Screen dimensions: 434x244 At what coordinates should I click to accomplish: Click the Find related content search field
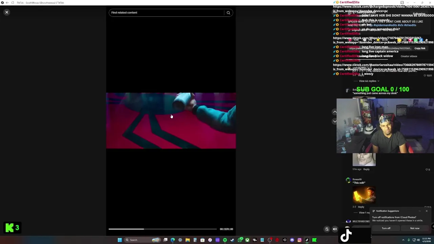point(166,13)
